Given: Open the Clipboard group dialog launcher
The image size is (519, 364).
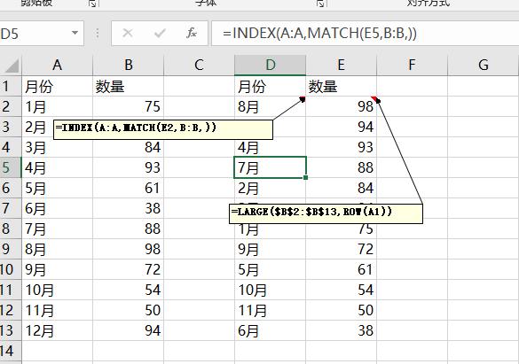Looking at the screenshot, I should [92, 4].
